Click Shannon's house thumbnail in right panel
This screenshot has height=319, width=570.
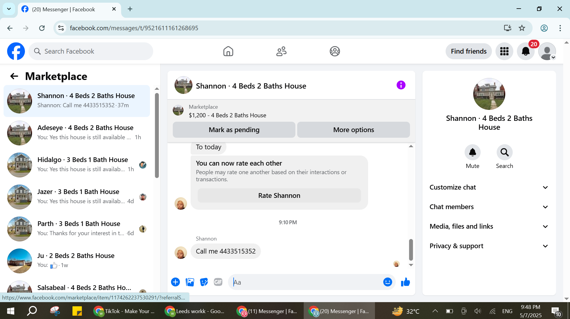click(489, 94)
